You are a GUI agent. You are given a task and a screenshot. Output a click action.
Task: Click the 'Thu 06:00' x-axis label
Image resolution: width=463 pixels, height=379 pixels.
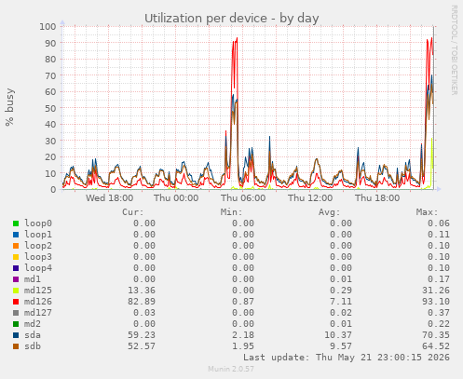point(243,198)
